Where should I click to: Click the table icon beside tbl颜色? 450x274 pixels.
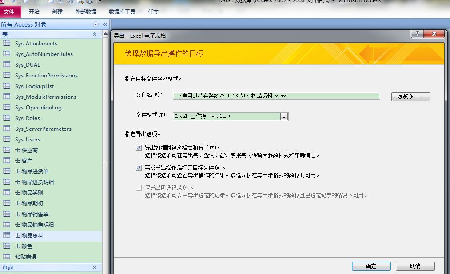pyautogui.click(x=7, y=246)
